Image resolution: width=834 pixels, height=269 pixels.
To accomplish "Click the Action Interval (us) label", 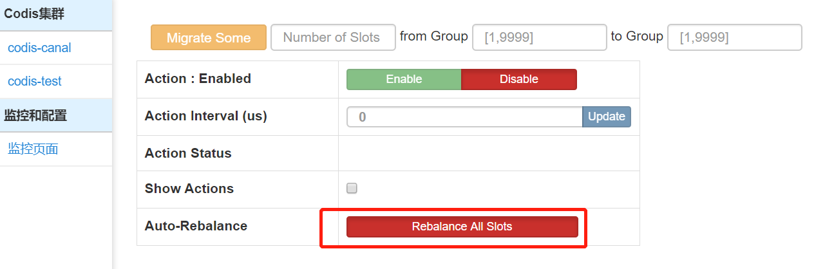I will [x=205, y=116].
